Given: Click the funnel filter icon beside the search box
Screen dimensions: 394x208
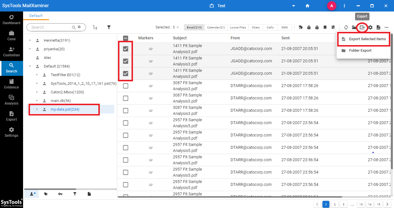Looking at the screenshot, I should pyautogui.click(x=109, y=27).
